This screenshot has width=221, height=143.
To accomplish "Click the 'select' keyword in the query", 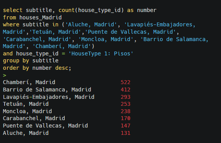I will click(13, 10).
